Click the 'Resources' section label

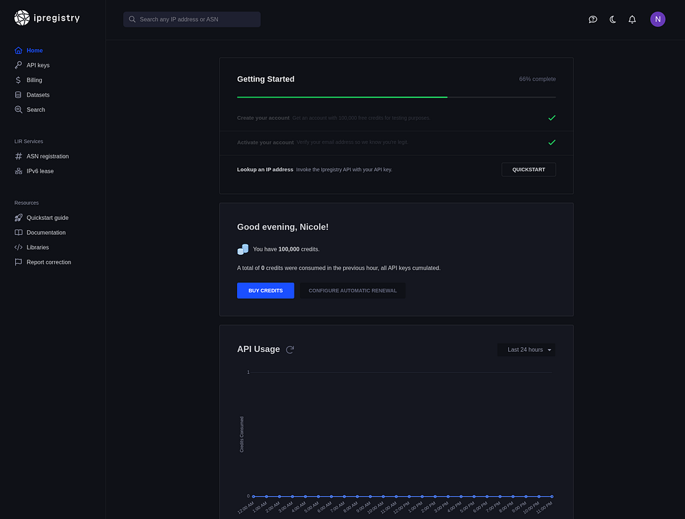coord(27,203)
